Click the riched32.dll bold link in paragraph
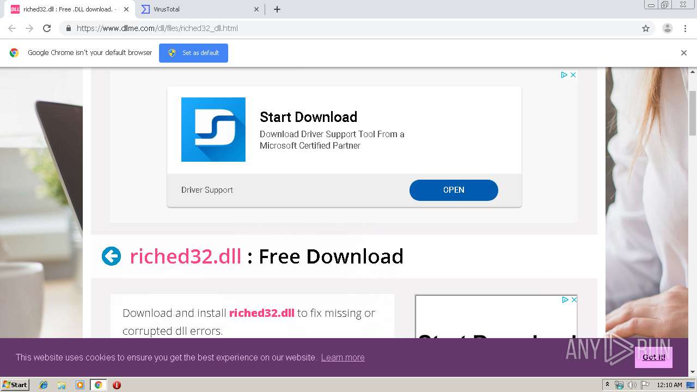The width and height of the screenshot is (697, 392). (x=261, y=313)
